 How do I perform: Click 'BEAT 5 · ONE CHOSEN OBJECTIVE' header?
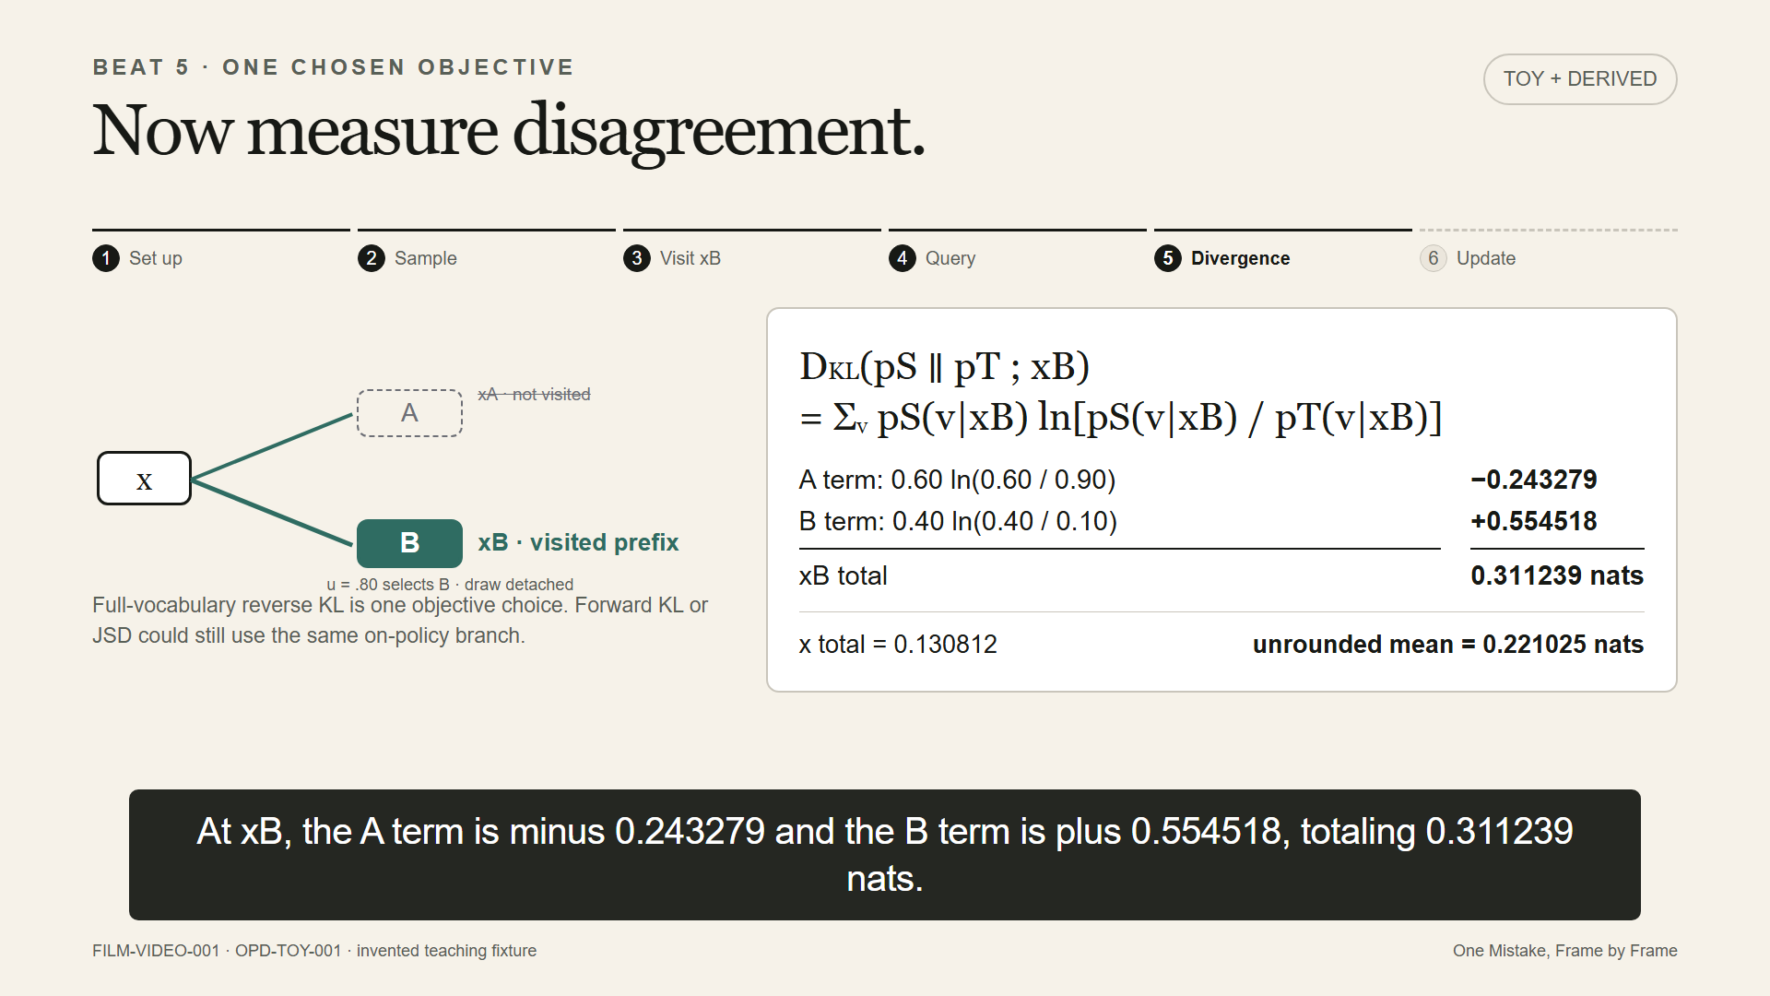click(334, 67)
